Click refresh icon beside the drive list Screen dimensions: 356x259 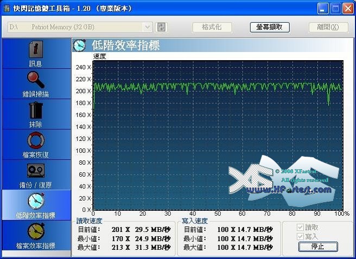161,27
